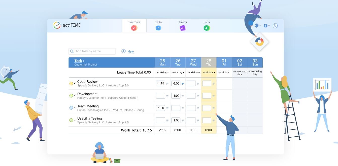Click the empty Development Monday time field
Screen dimensions: 338x166
coord(160,96)
